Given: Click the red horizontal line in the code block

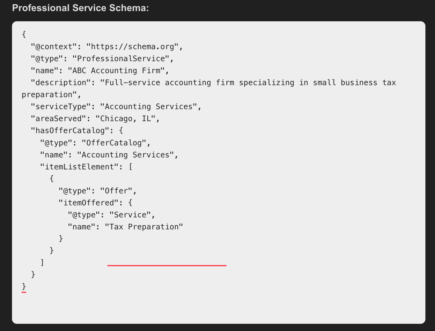Looking at the screenshot, I should pos(167,265).
